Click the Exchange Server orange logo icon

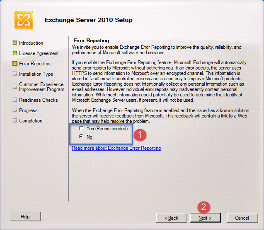pyautogui.click(x=24, y=20)
